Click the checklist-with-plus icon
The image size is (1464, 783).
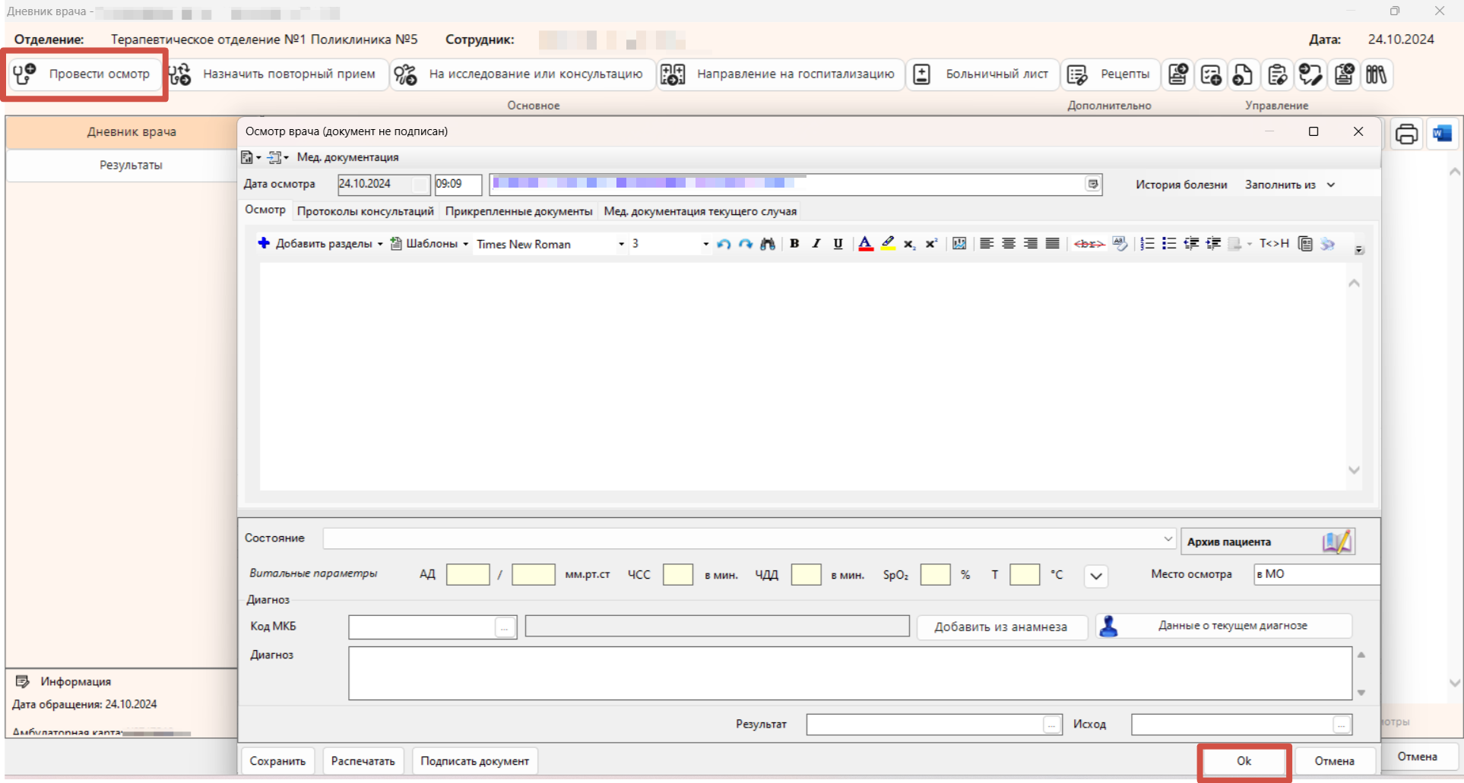coord(1211,74)
